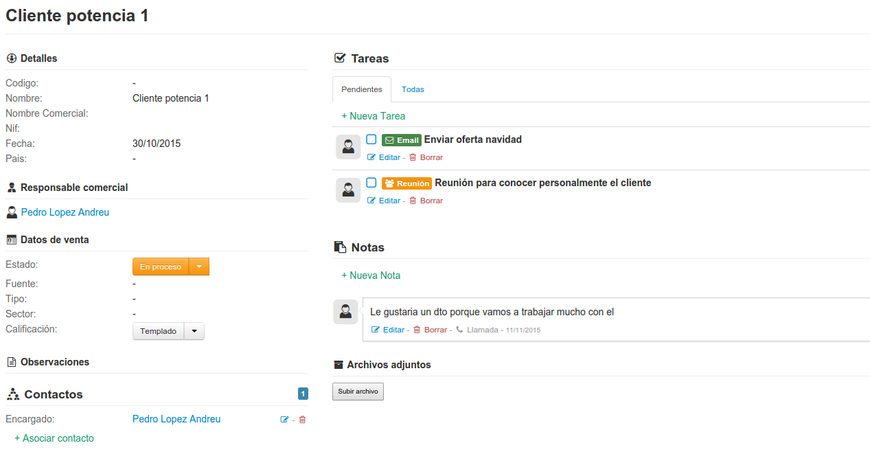Click edit pencil icon of Enviar oferta navidad
This screenshot has width=870, height=452.
pos(371,157)
